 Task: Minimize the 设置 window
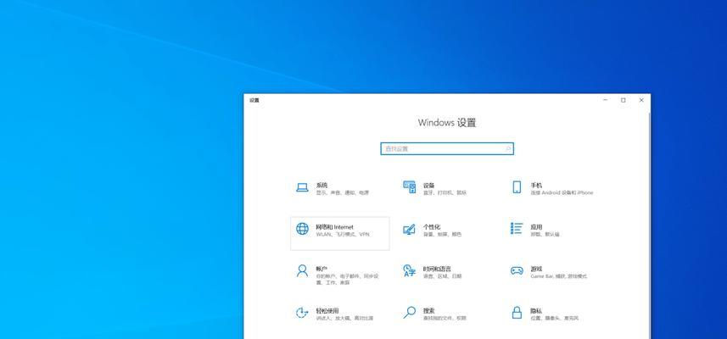[606, 100]
